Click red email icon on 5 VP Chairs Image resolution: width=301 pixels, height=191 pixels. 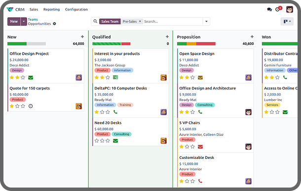coord(200,147)
